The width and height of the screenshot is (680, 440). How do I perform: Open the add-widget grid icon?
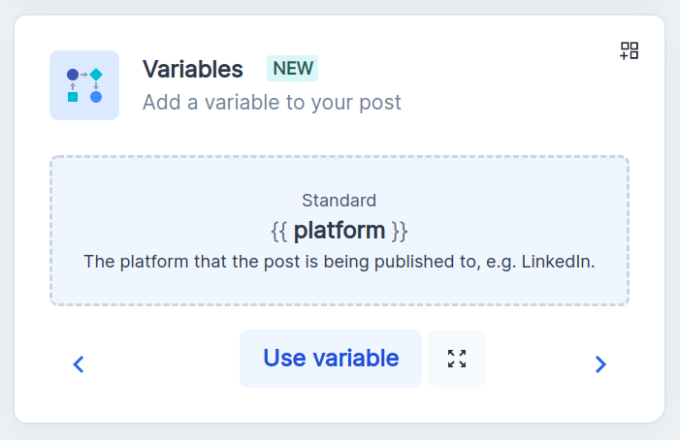tap(630, 50)
